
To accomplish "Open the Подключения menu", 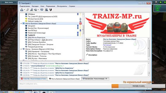I will (25, 6).
